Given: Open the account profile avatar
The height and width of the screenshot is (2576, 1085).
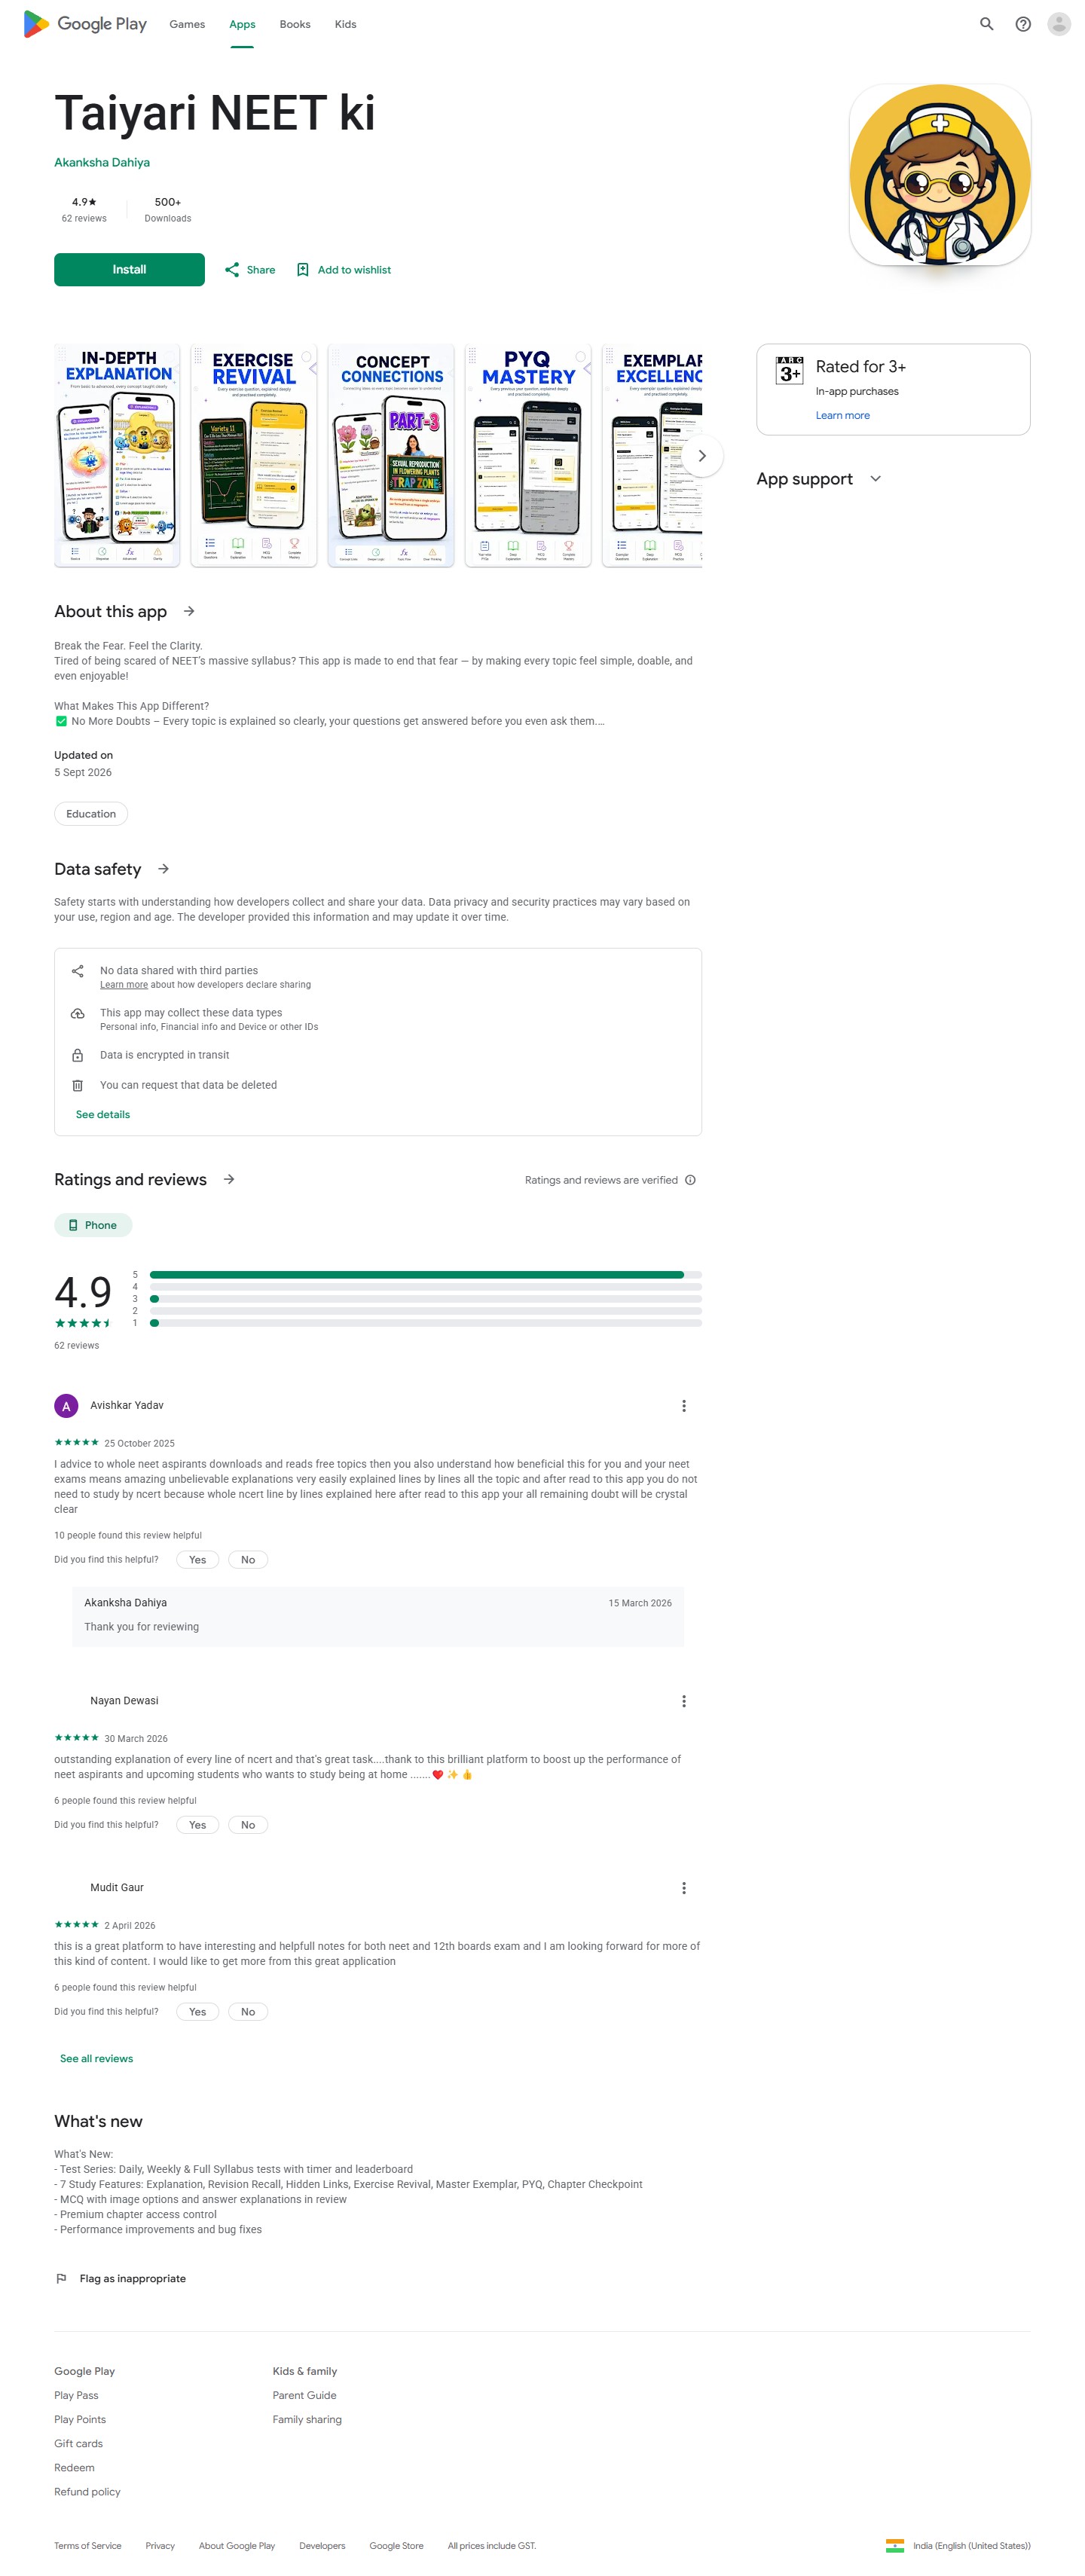Looking at the screenshot, I should tap(1058, 24).
